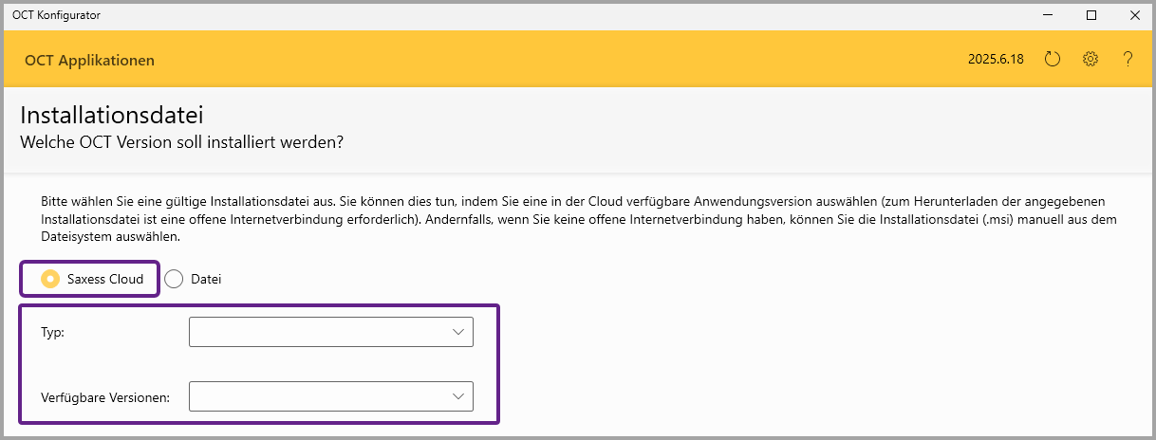Choose the Datei radio button

[x=174, y=279]
